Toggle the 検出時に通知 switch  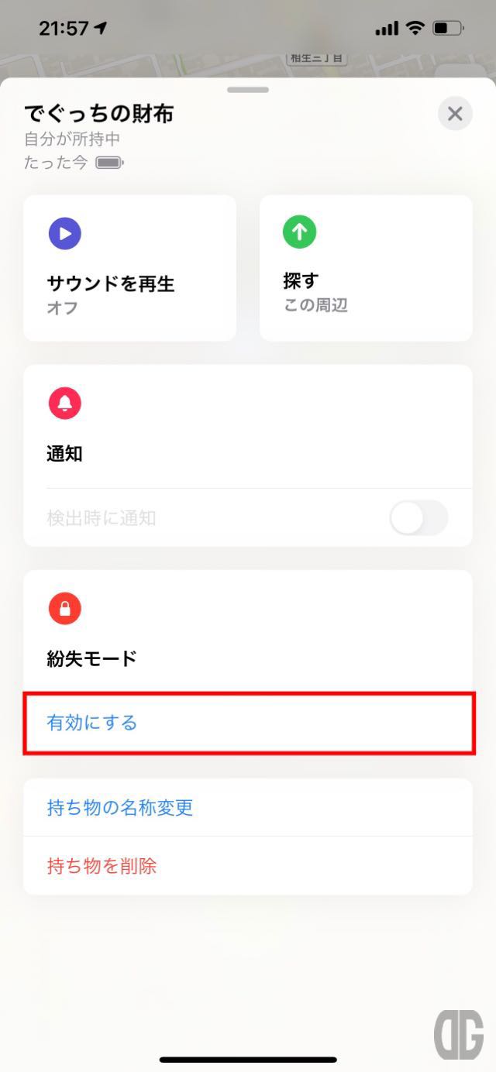tap(418, 518)
